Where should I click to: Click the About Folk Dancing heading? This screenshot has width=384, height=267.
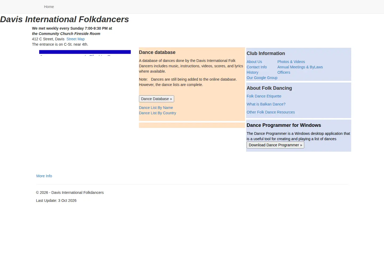(x=269, y=88)
